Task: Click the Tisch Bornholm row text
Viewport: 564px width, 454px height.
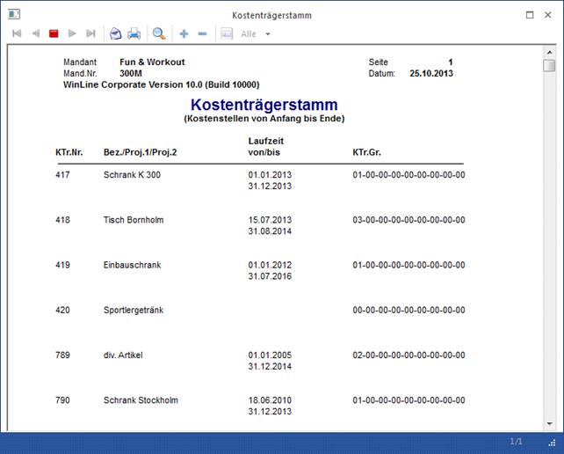Action: [134, 220]
